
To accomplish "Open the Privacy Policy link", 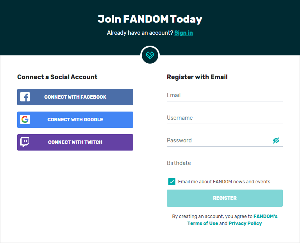I will click(x=245, y=223).
